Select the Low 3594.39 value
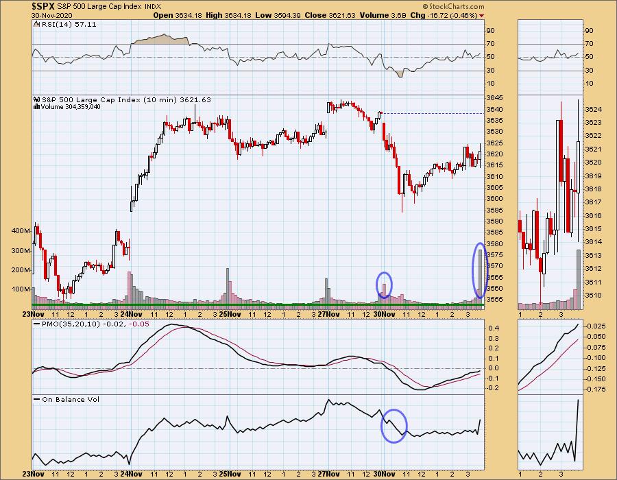 [x=278, y=15]
